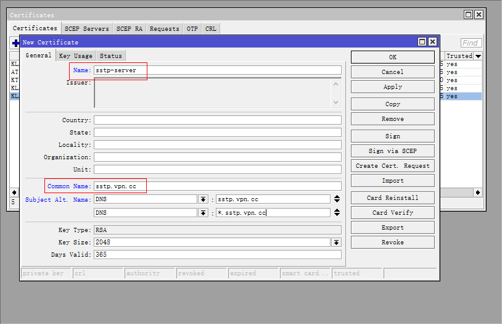502x324 pixels.
Task: Click the Days Valid input field
Action: pos(217,254)
